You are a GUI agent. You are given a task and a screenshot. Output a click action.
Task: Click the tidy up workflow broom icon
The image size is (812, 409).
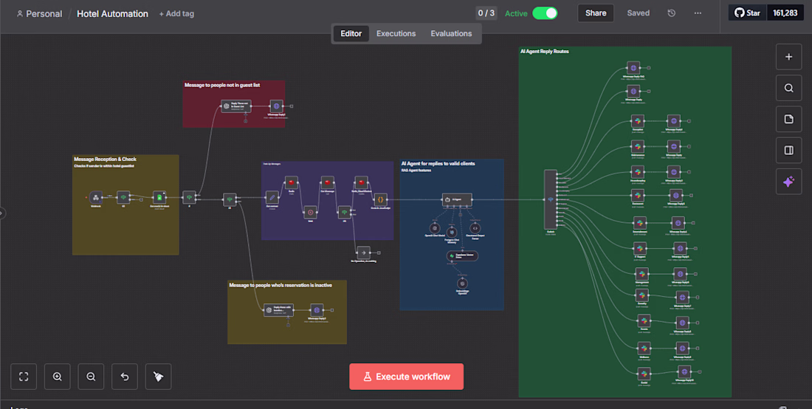coord(159,377)
